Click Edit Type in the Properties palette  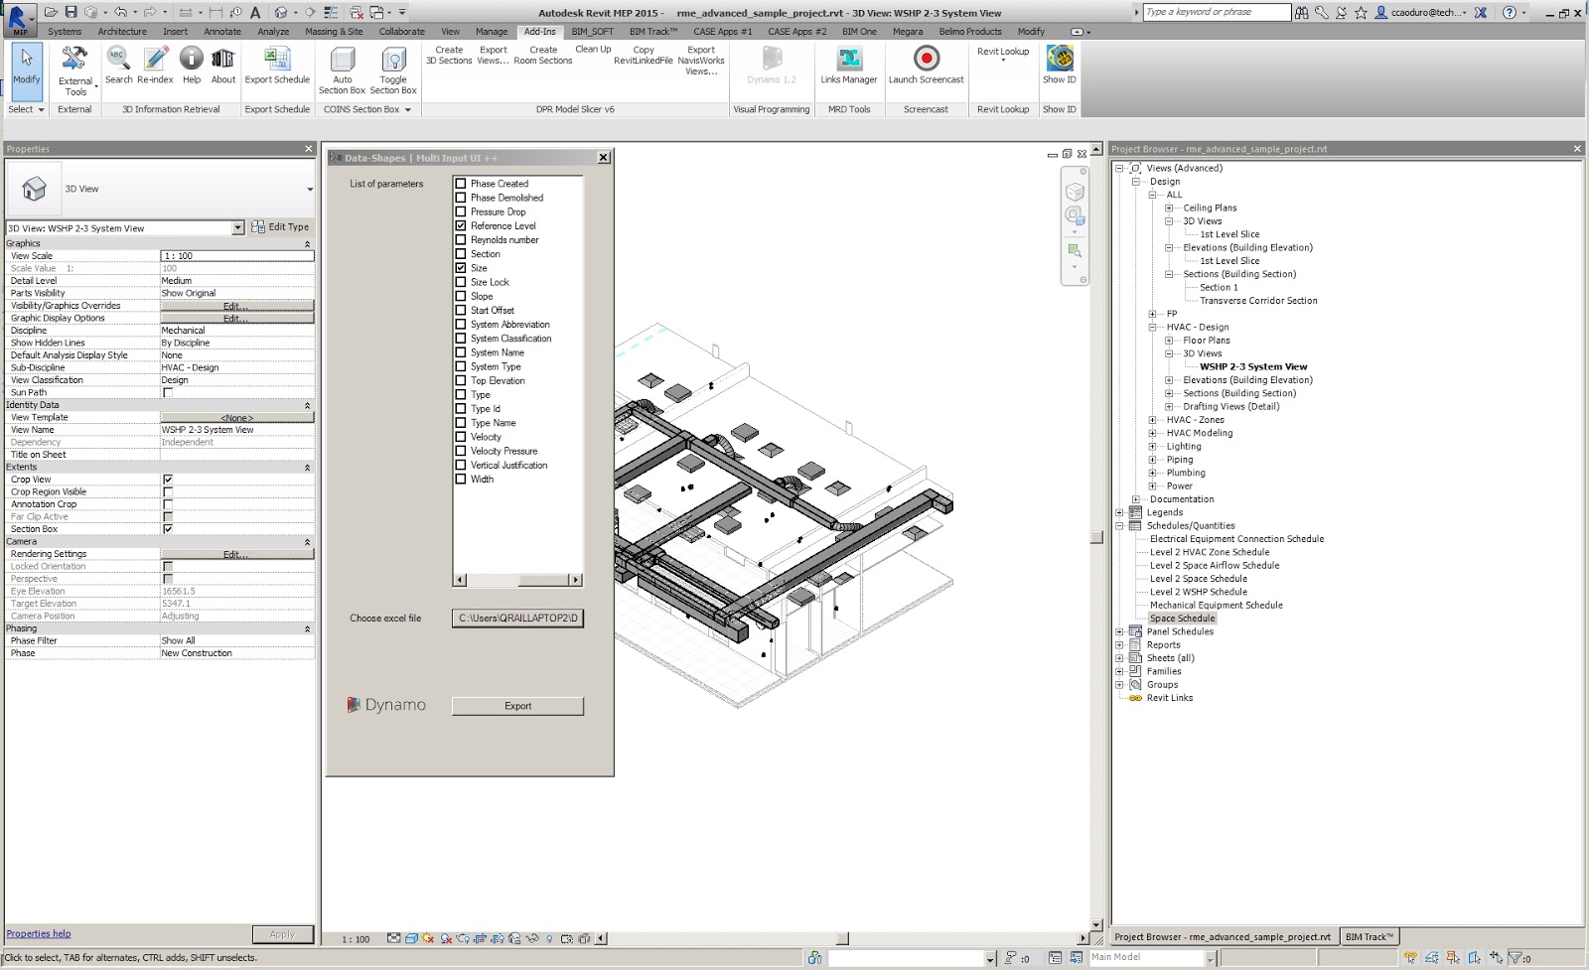[281, 226]
